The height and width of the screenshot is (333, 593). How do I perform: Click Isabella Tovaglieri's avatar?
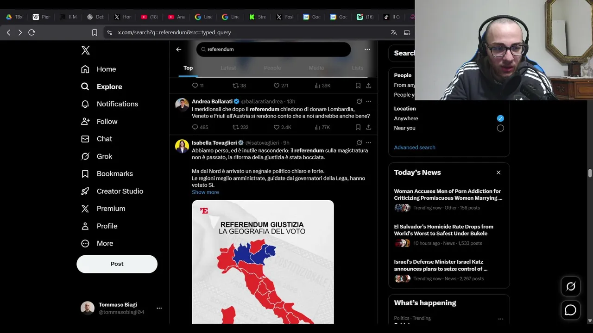click(x=182, y=146)
